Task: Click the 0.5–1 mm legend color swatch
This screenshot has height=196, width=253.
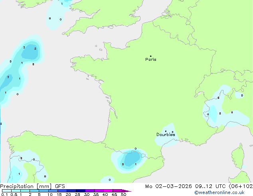Action: pyautogui.click(x=16, y=191)
